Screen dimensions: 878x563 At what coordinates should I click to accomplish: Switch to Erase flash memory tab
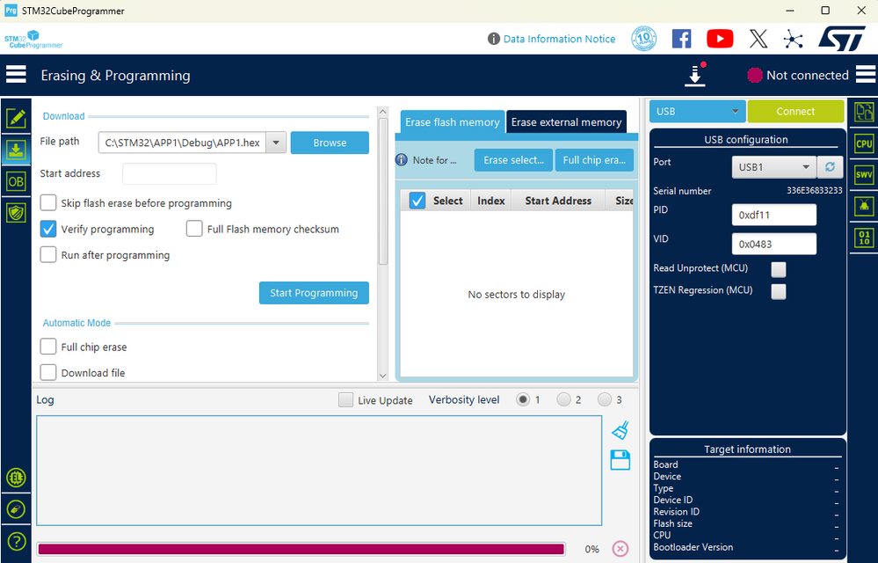(453, 122)
